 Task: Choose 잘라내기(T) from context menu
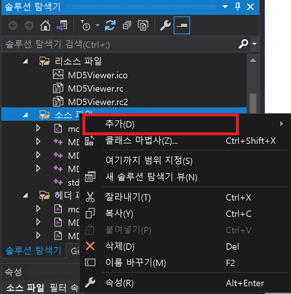click(x=185, y=197)
